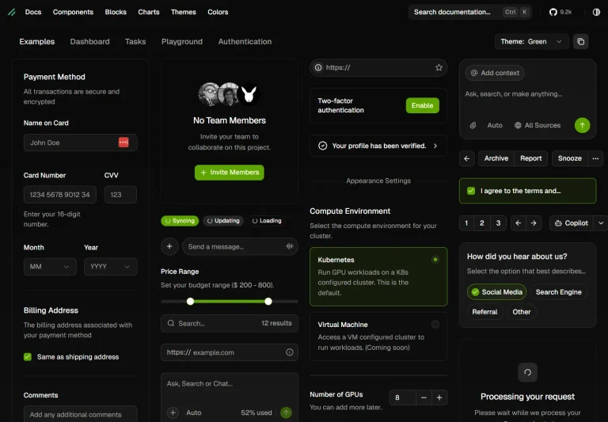Switch to the Tasks tab
The image size is (608, 422).
click(135, 41)
